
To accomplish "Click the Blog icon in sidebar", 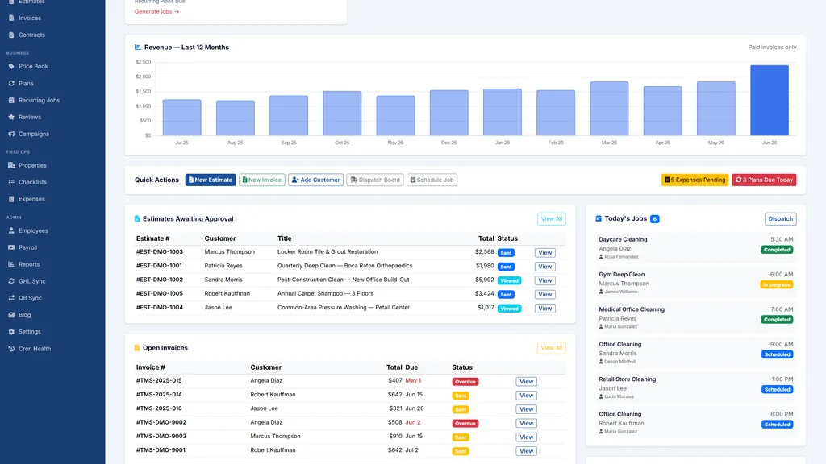I will [11, 315].
